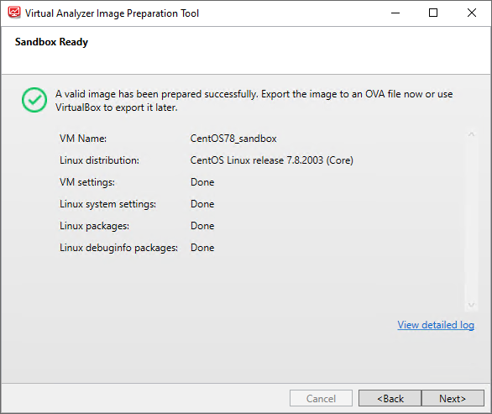Image resolution: width=492 pixels, height=414 pixels.
Task: Return to previous page with <Back
Action: [x=390, y=398]
